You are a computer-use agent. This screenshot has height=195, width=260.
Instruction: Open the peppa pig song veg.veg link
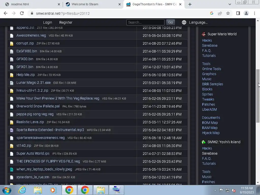pyautogui.click(x=35, y=114)
